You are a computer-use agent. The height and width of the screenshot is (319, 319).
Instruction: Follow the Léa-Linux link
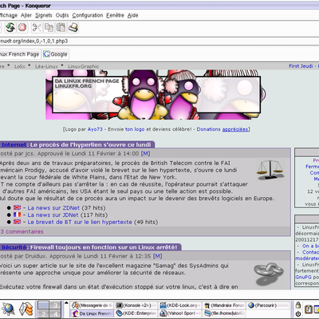pyautogui.click(x=46, y=66)
